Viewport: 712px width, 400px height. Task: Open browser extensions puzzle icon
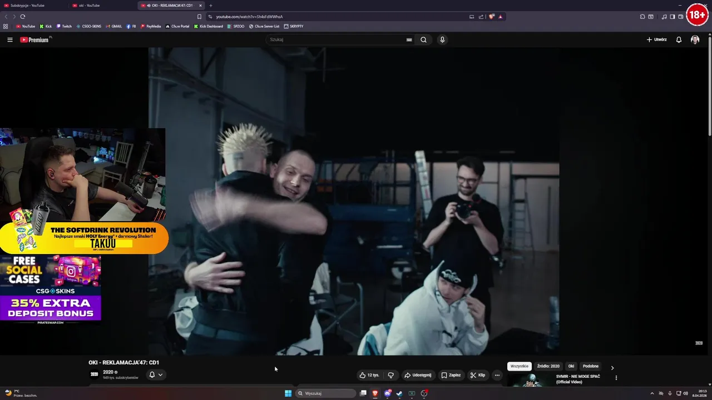point(642,17)
